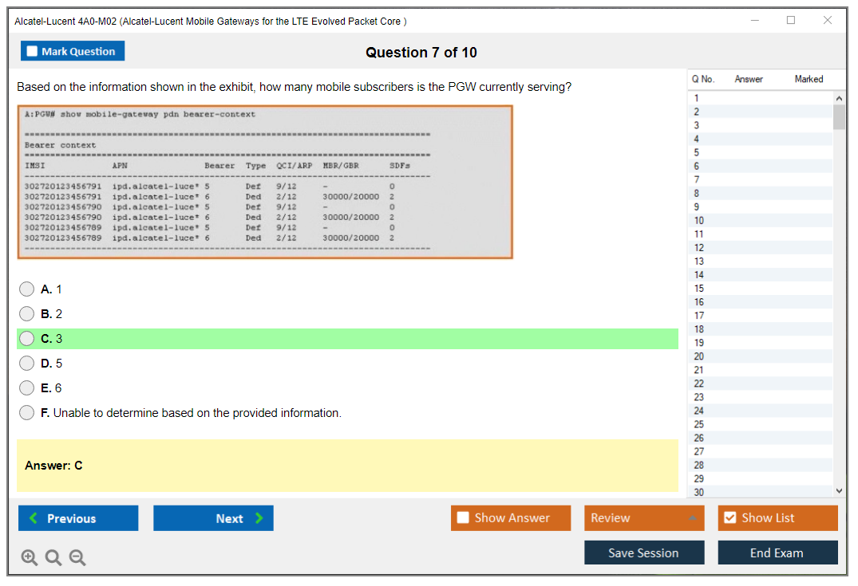This screenshot has height=586, width=858.
Task: Select option F unable to determine
Action: (x=27, y=413)
